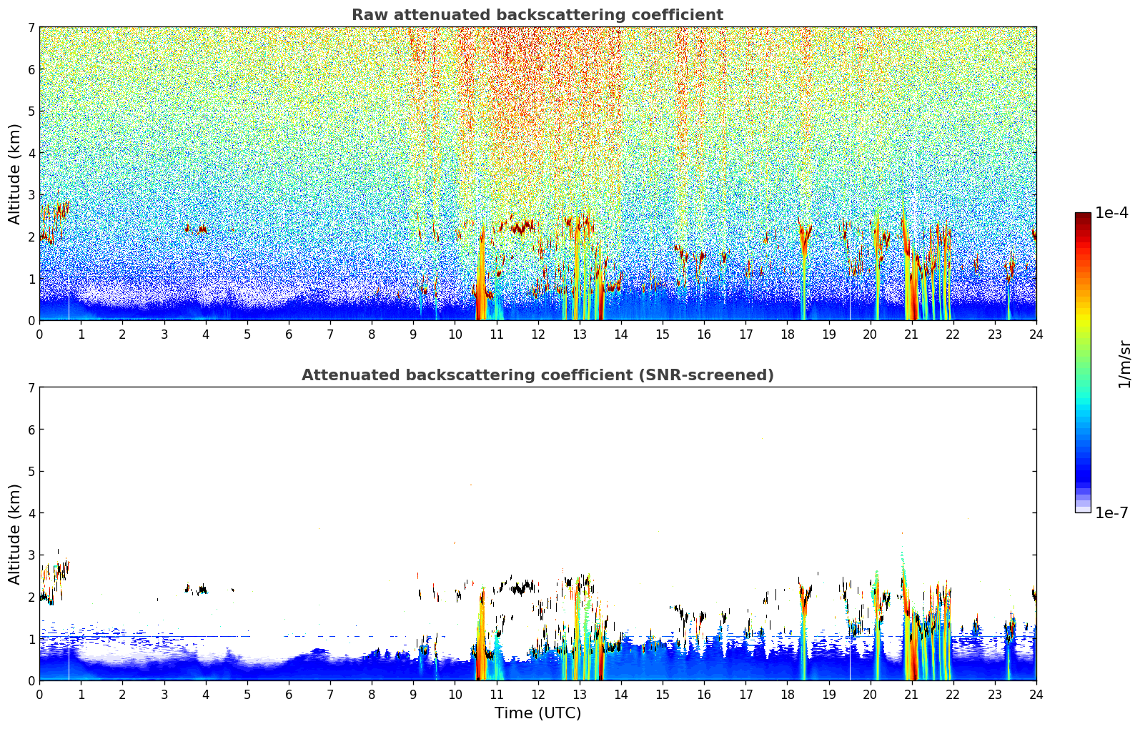Click the 'Time (UTC)' axis label
1140x729 pixels.
point(537,713)
